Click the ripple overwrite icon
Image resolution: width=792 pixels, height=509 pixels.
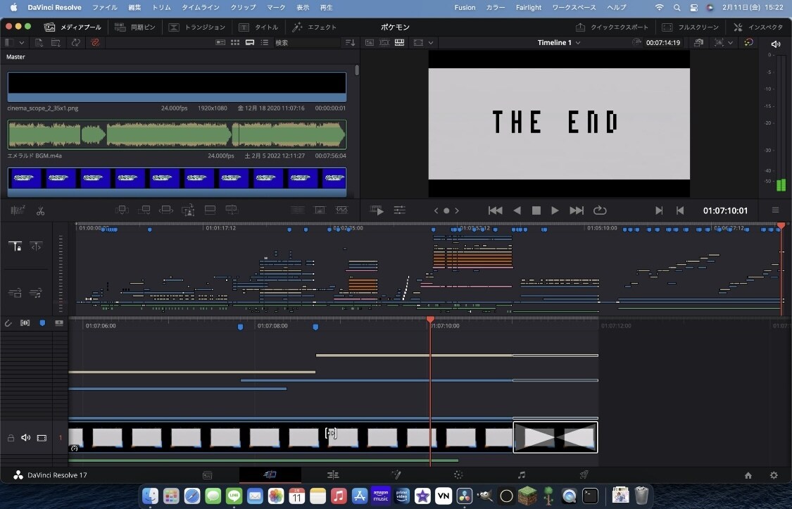[x=165, y=210]
